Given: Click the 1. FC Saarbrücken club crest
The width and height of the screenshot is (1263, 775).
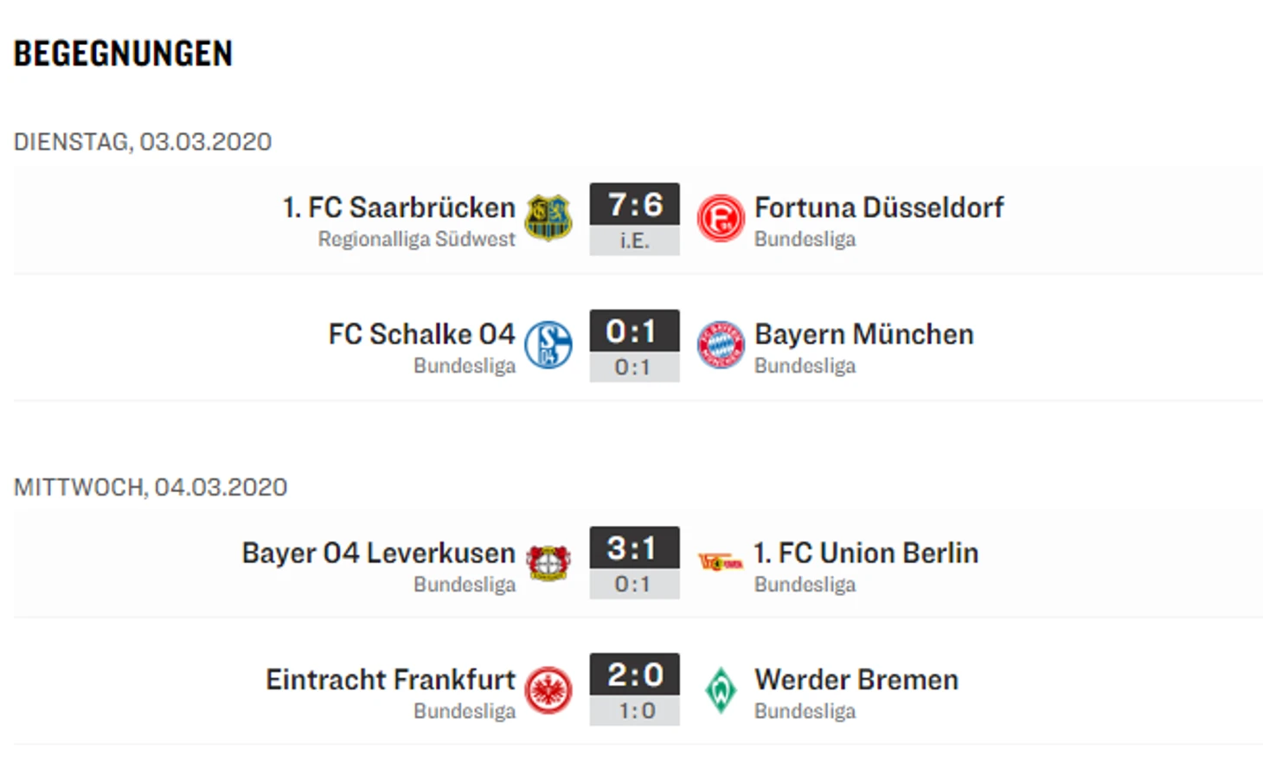Looking at the screenshot, I should click(548, 218).
